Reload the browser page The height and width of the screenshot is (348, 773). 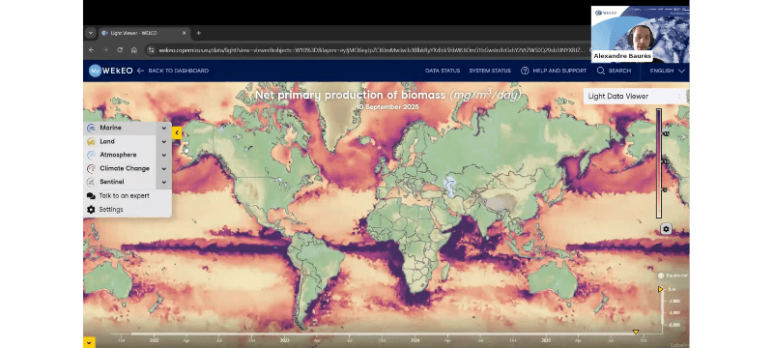coord(119,50)
